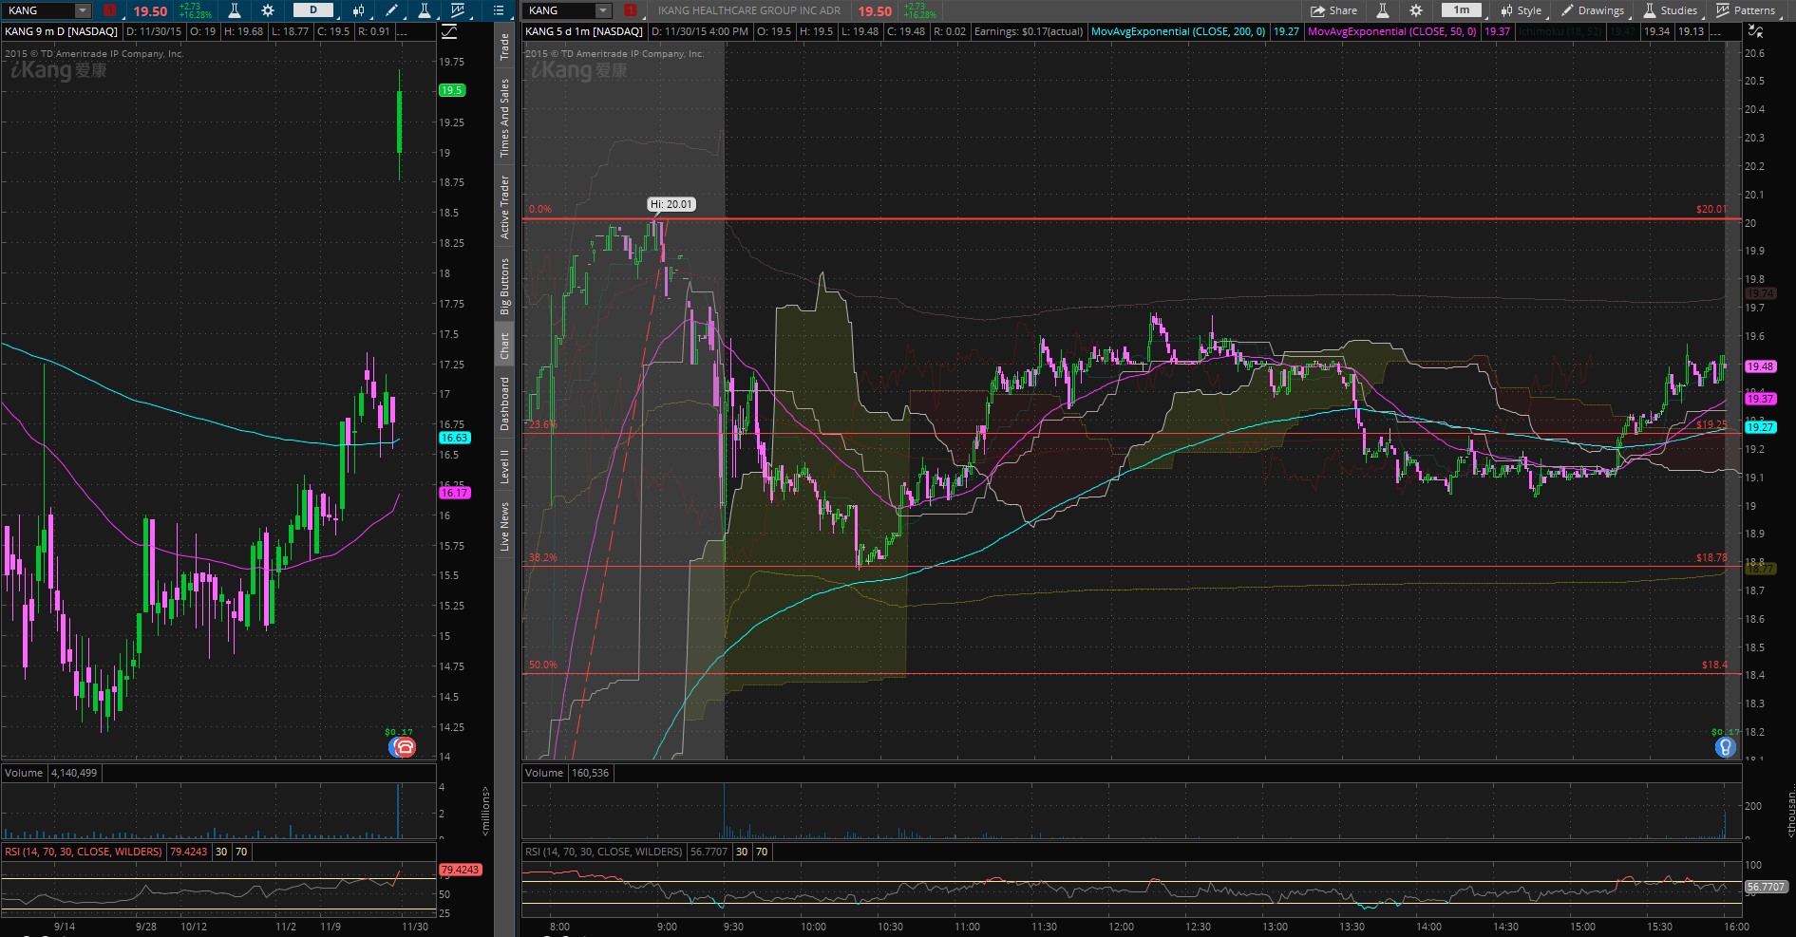
Task: Select the Chart sidebar tab
Action: click(x=504, y=346)
